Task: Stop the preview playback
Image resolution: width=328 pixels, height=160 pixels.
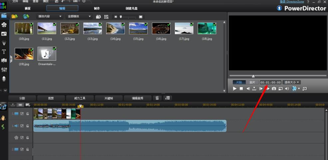Action: tap(241, 89)
